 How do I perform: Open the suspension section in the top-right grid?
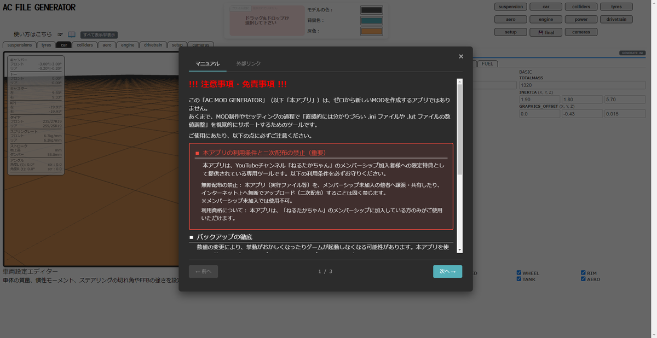pos(510,6)
